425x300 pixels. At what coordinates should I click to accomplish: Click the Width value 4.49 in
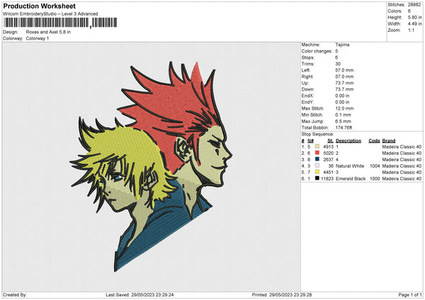(414, 24)
